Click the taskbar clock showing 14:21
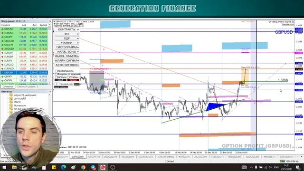Image resolution: width=304 pixels, height=171 pixels. pyautogui.click(x=286, y=167)
